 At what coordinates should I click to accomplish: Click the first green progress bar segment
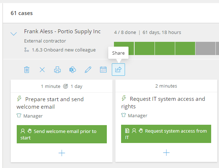[x=124, y=49]
